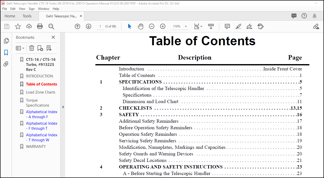Collapse the navigation pane with side arrow
The image size is (324, 178).
coord(63,107)
